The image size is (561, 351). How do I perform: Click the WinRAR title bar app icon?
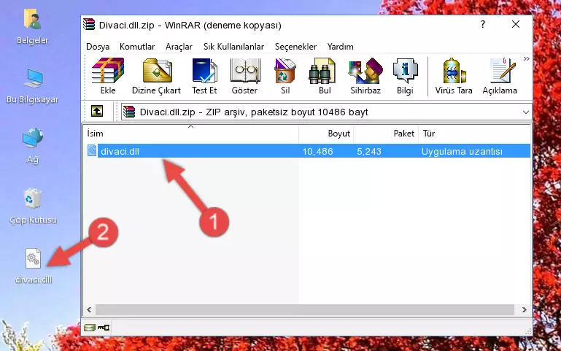pos(89,24)
